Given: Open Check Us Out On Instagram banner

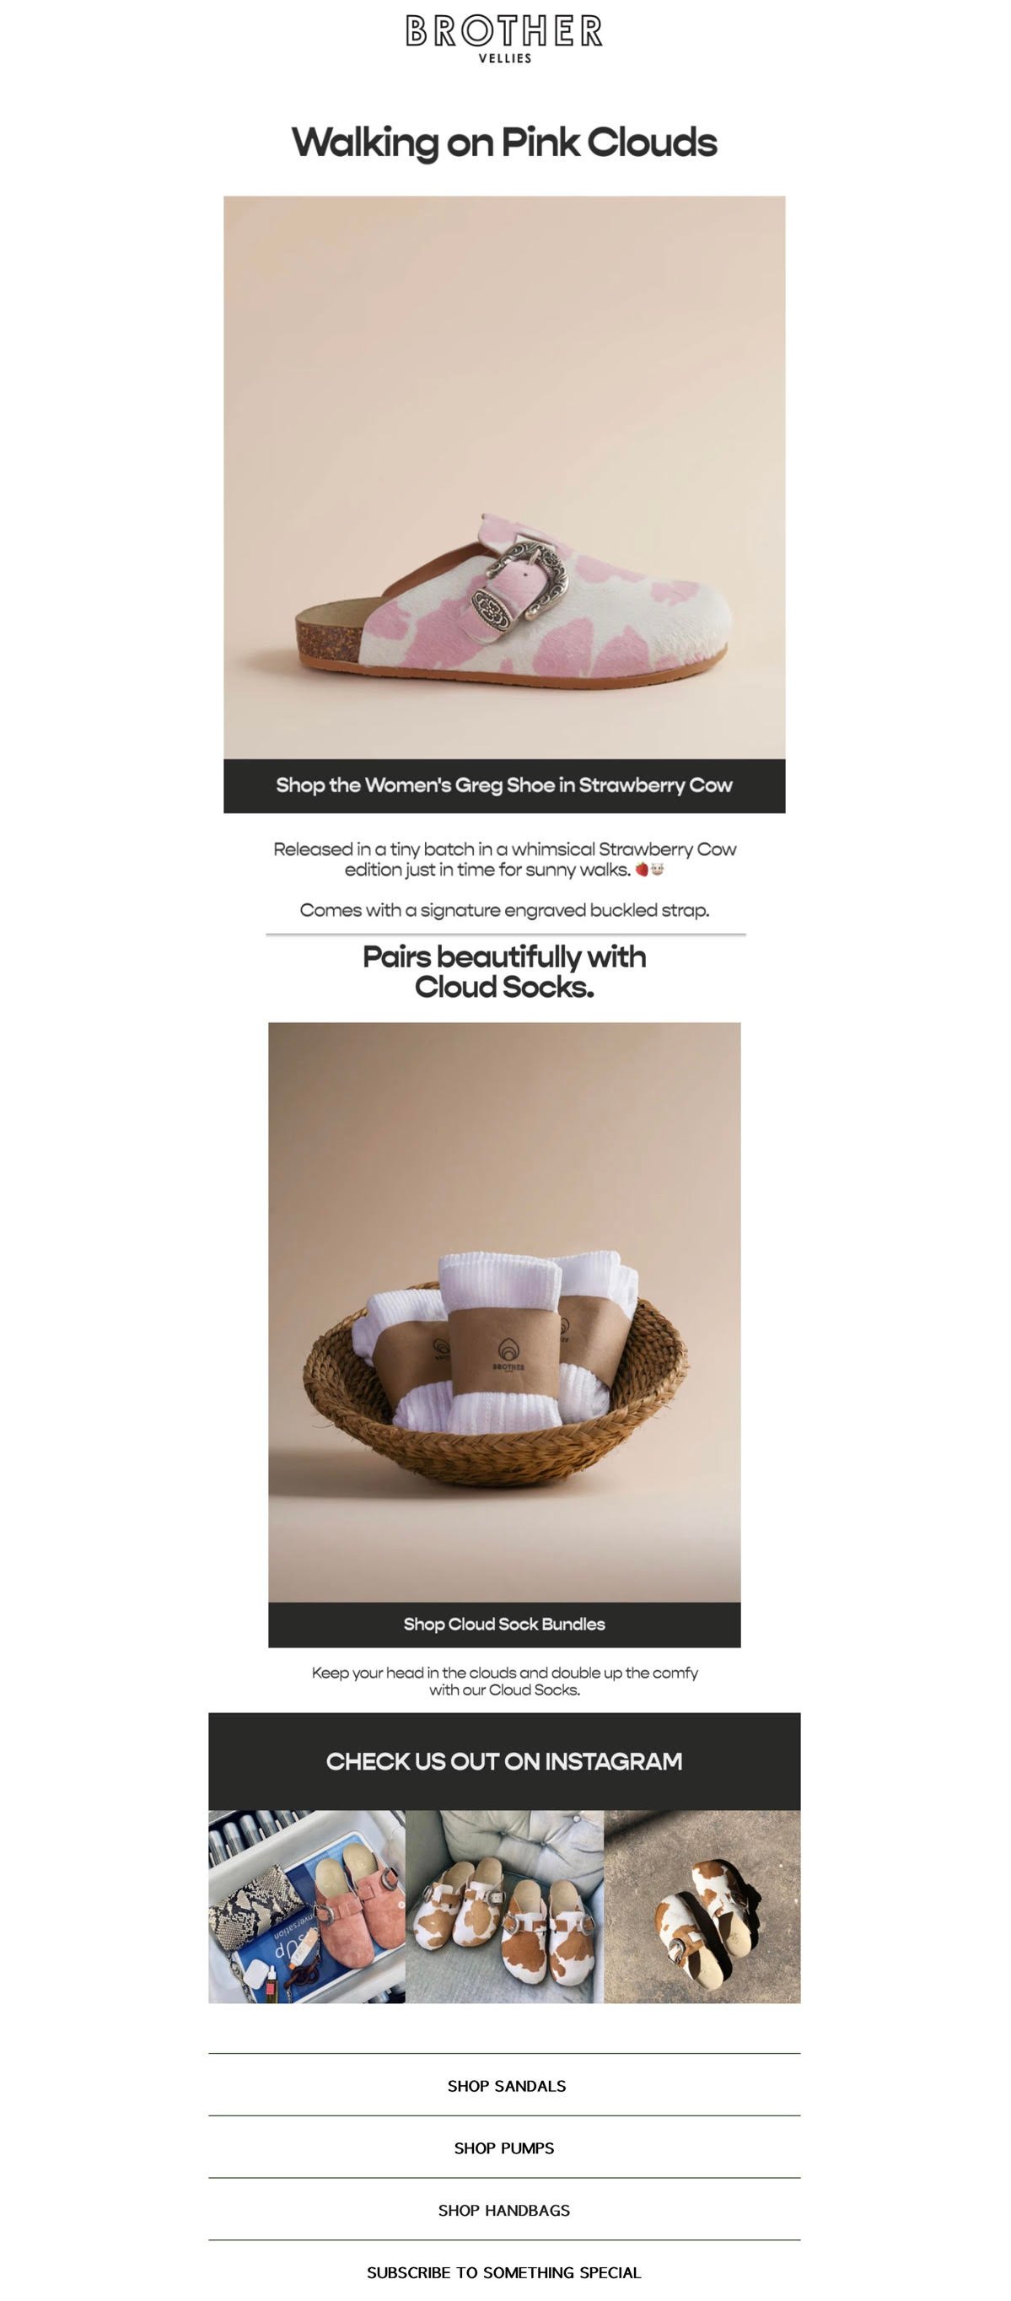Looking at the screenshot, I should coord(504,1761).
